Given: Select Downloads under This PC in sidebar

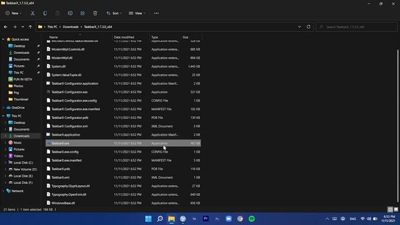Looking at the screenshot, I should click(x=21, y=136).
